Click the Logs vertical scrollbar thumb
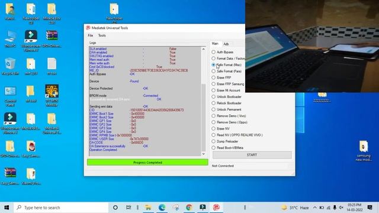Image resolution: width=379 pixels, height=213 pixels. [203, 117]
